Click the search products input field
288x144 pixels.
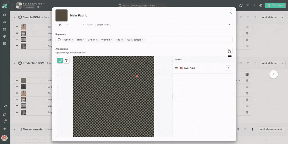tap(141, 5)
